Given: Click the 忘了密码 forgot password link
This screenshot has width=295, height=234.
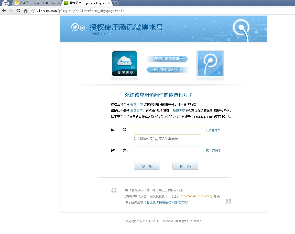Looking at the screenshot, I should coord(213,150).
